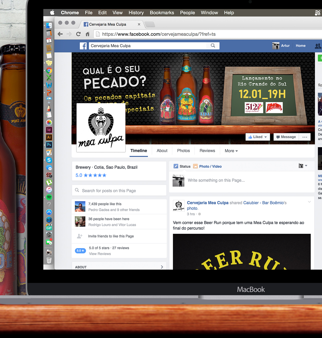The width and height of the screenshot is (322, 338).
Task: Open the Bookmarks menu
Action: [x=162, y=13]
